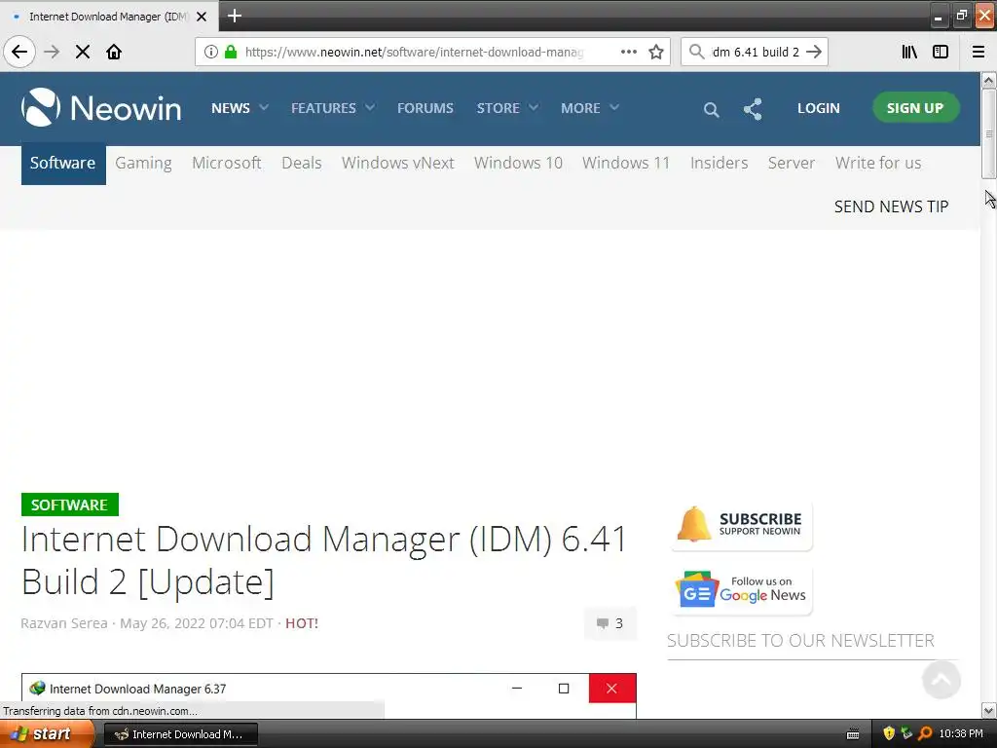Screen dimensions: 997x748
Task: Click the 10:38 PM taskbar clock
Action: (x=961, y=733)
